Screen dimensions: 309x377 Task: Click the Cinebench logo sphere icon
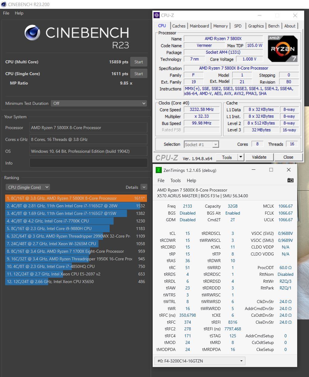(32, 33)
